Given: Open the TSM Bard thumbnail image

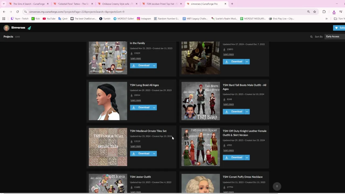Looking at the screenshot, I should coord(201,101).
